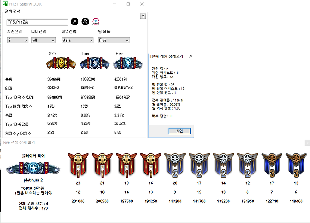Click the score value 138200
This screenshot has height=223, width=310.
(x=223, y=201)
